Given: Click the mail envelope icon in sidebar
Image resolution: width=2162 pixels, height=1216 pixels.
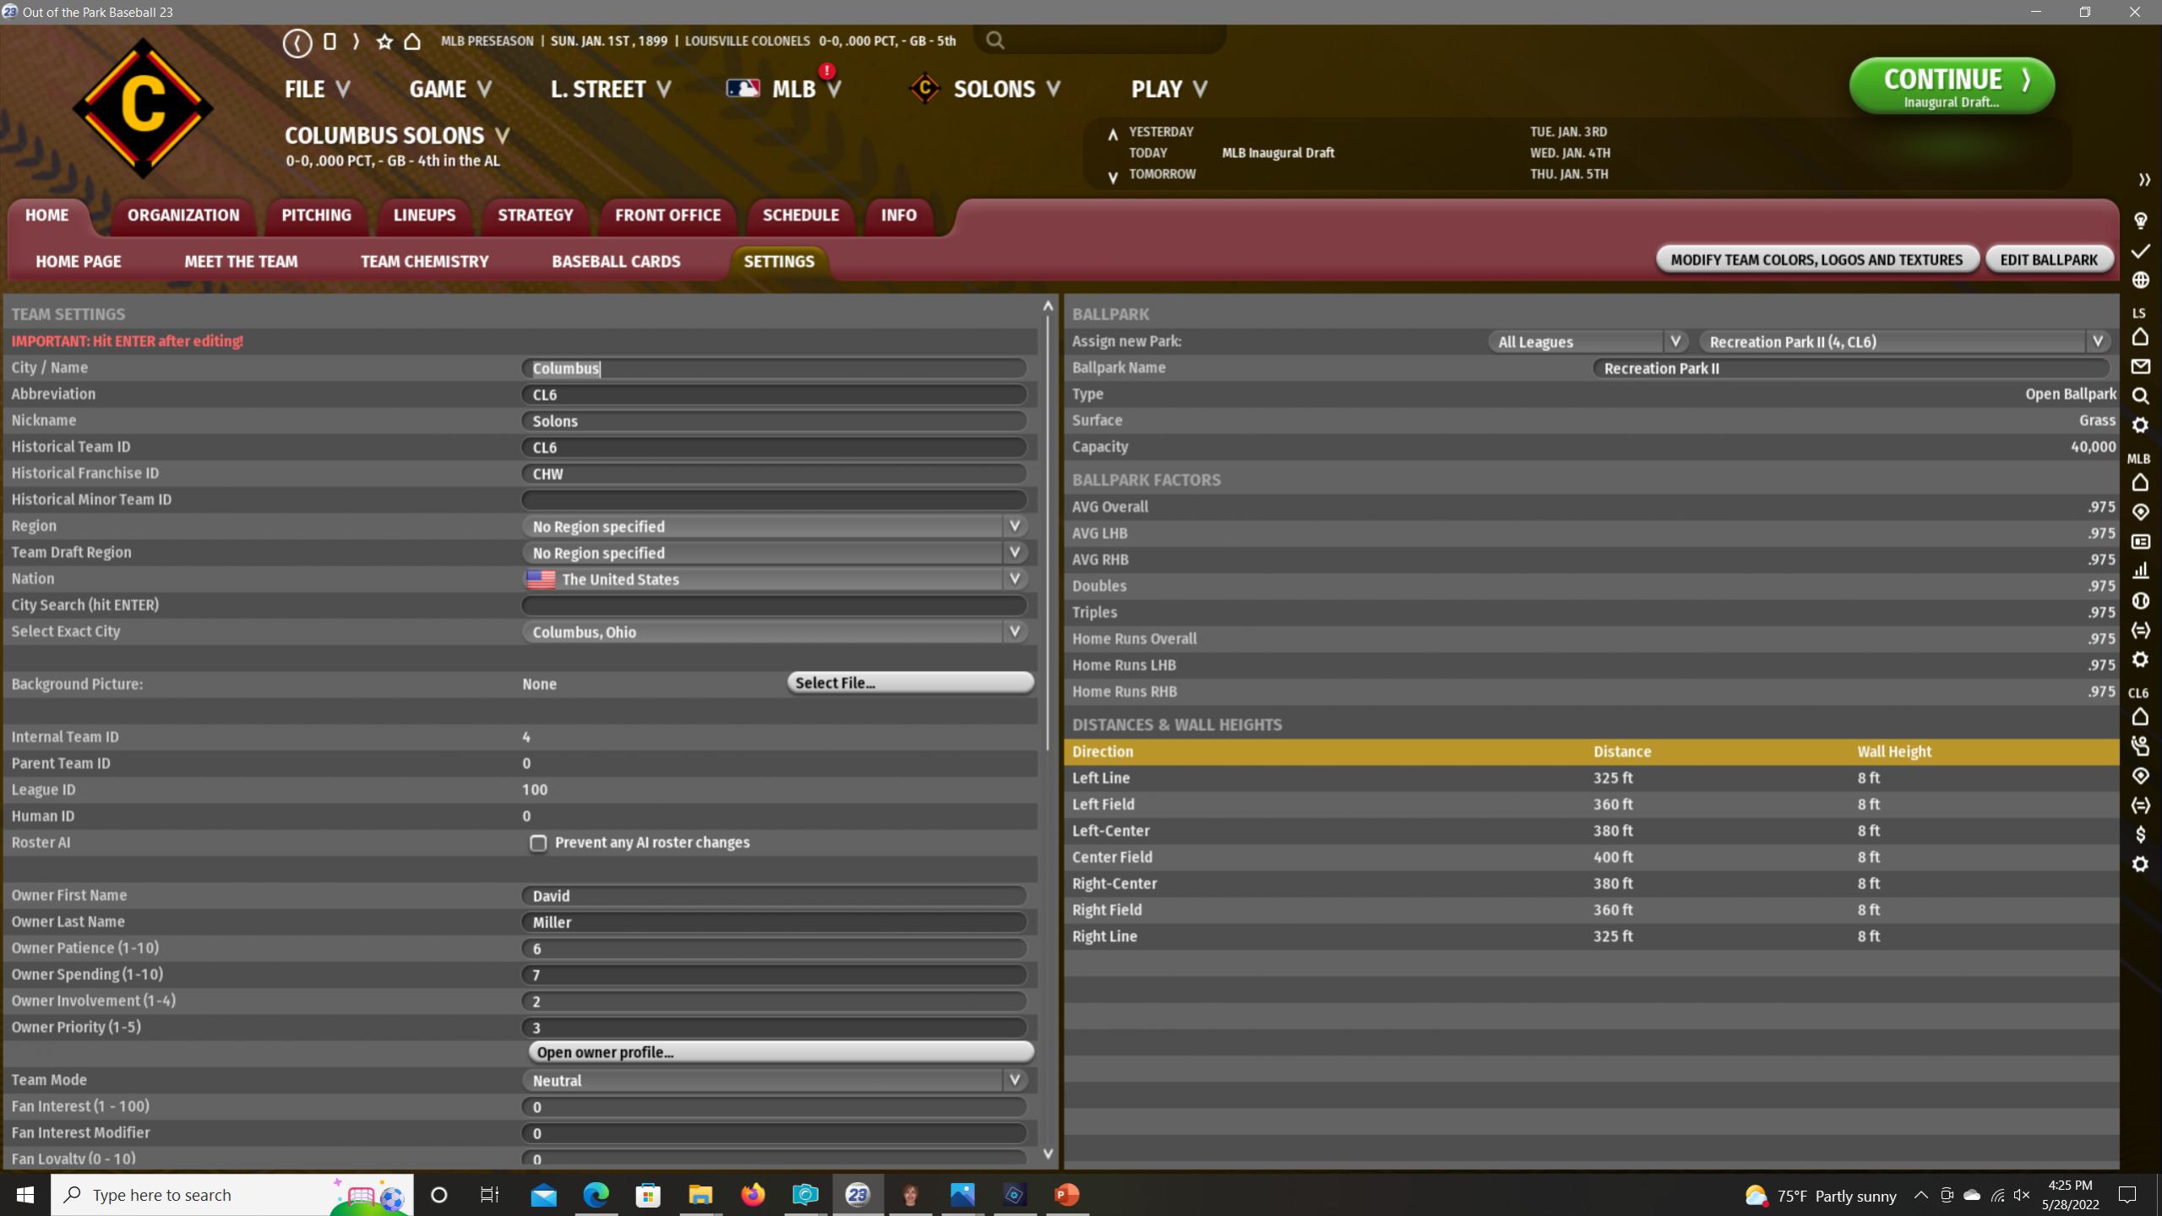Looking at the screenshot, I should [x=2140, y=367].
